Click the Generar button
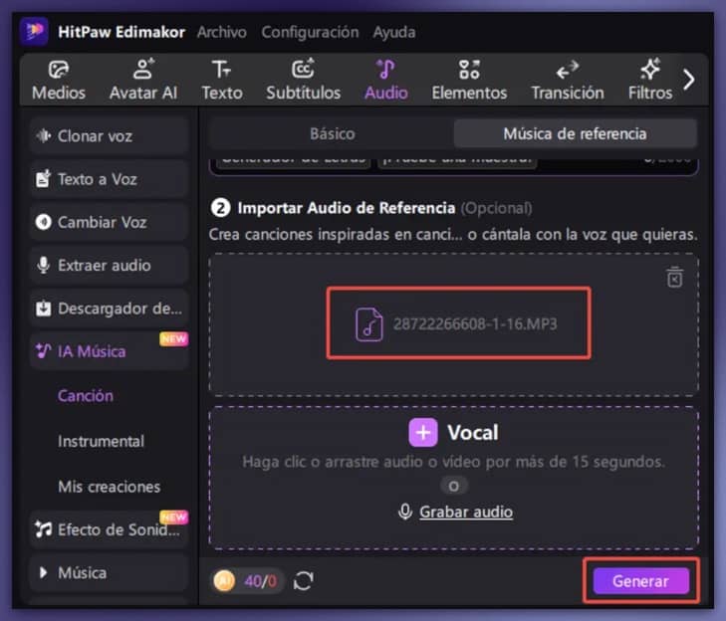The image size is (726, 621). (640, 581)
